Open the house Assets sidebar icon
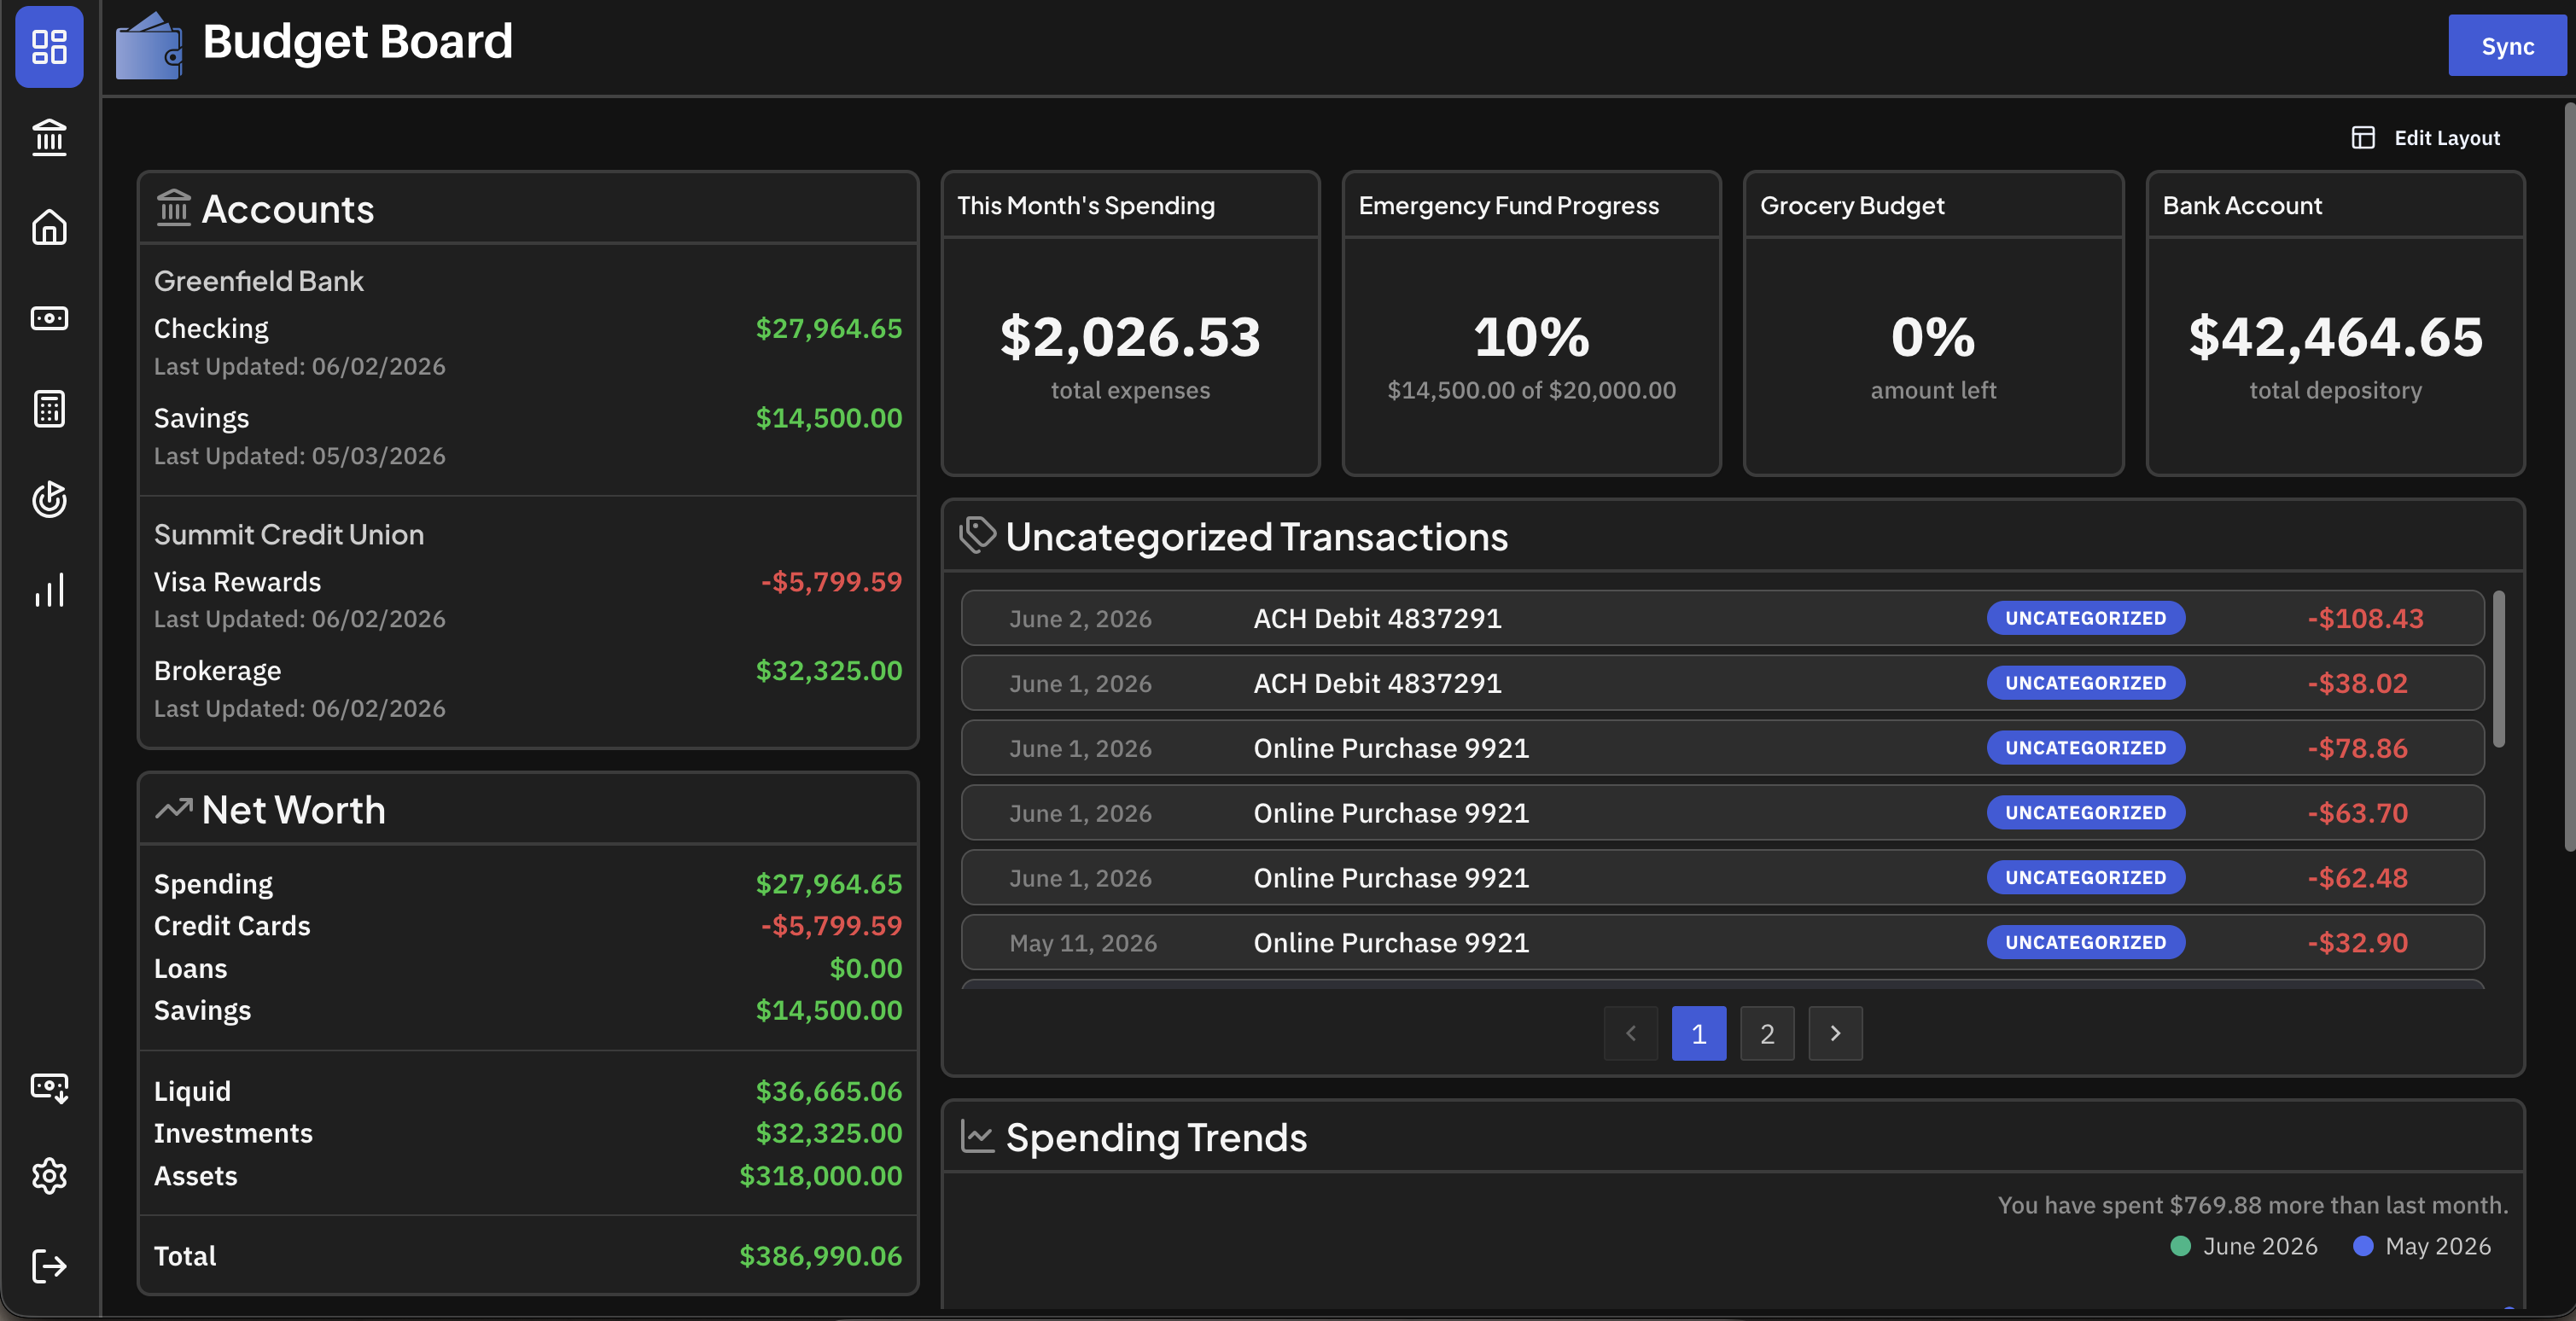Screen dimensions: 2576x1321 point(49,227)
